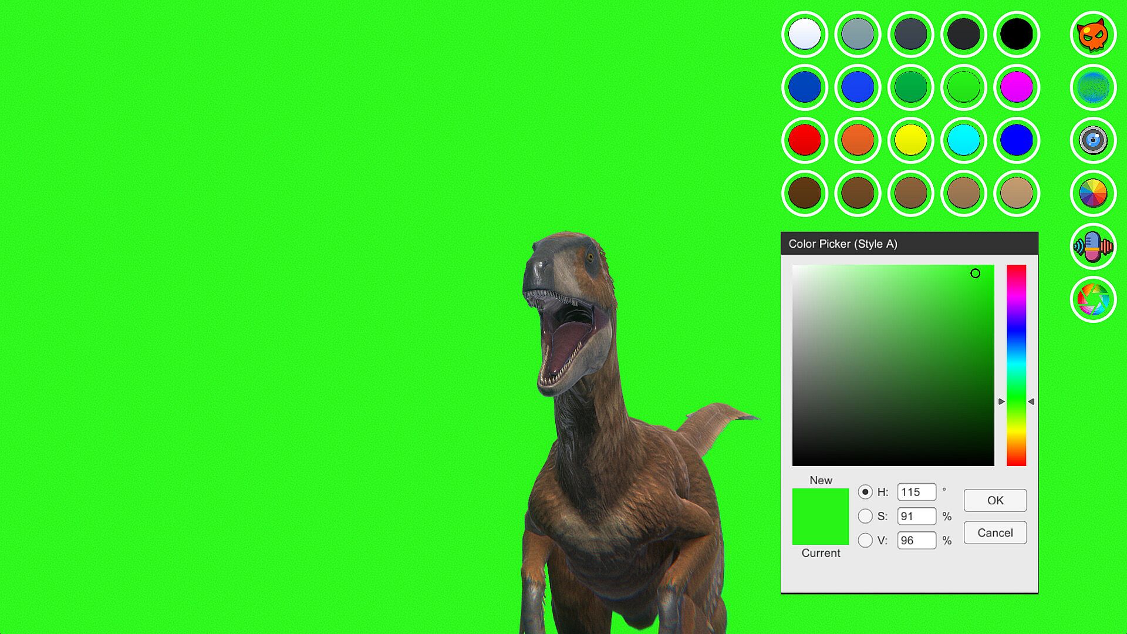This screenshot has height=634, width=1127.
Task: Select the S saturation radio button
Action: (x=865, y=516)
